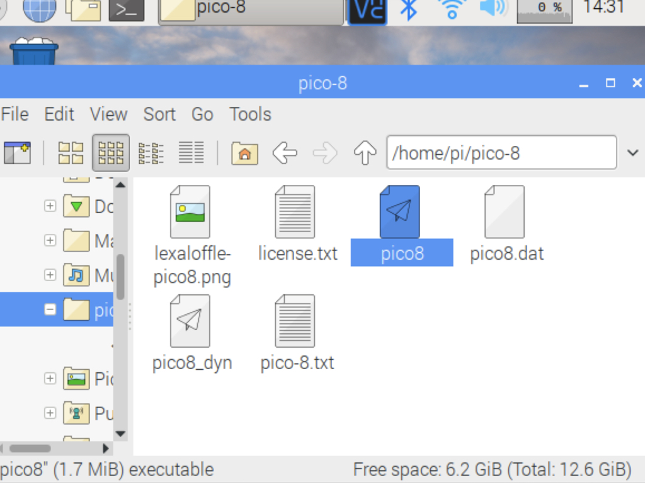Launch the file manager from the taskbar
Image resolution: width=645 pixels, height=483 pixels.
[83, 10]
